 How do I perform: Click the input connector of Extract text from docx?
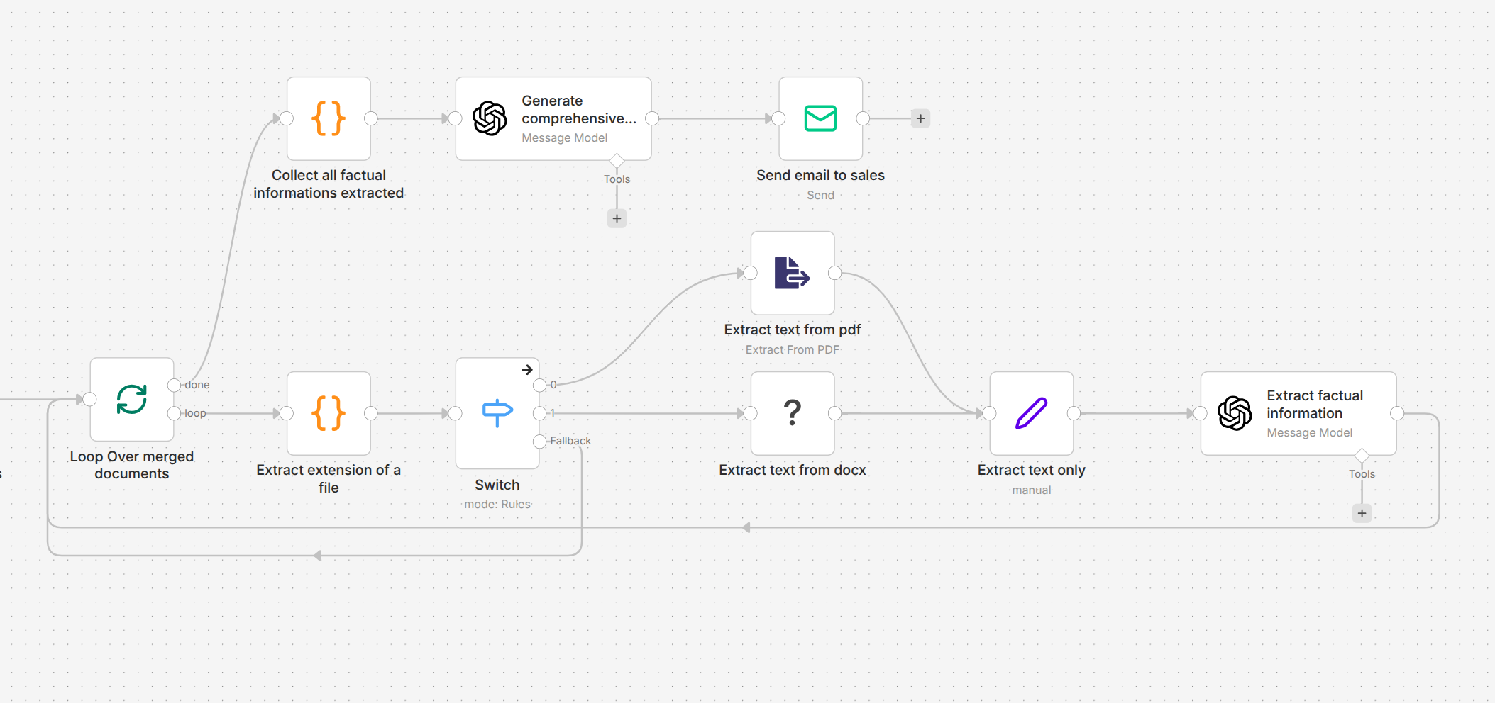(x=750, y=413)
